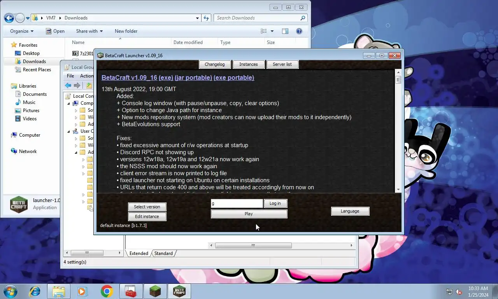Click Open in the Explorer toolbar
The width and height of the screenshot is (498, 299).
[55, 31]
